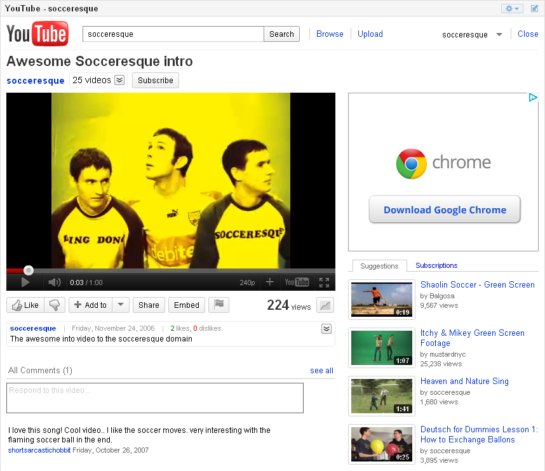Click the AdChoices icon on the advertisement
Viewport: 545px width, 471px height.
click(533, 98)
